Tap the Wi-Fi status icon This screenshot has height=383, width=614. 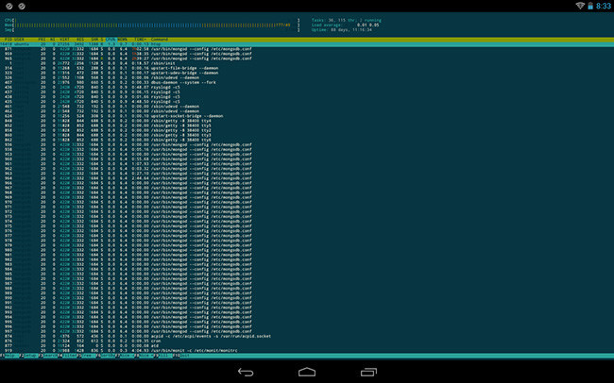tap(580, 6)
